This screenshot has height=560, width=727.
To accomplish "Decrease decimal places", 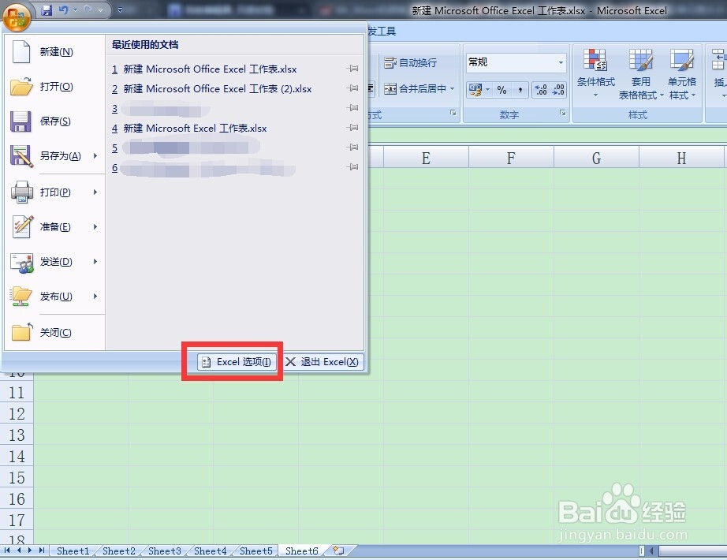I will pos(559,90).
